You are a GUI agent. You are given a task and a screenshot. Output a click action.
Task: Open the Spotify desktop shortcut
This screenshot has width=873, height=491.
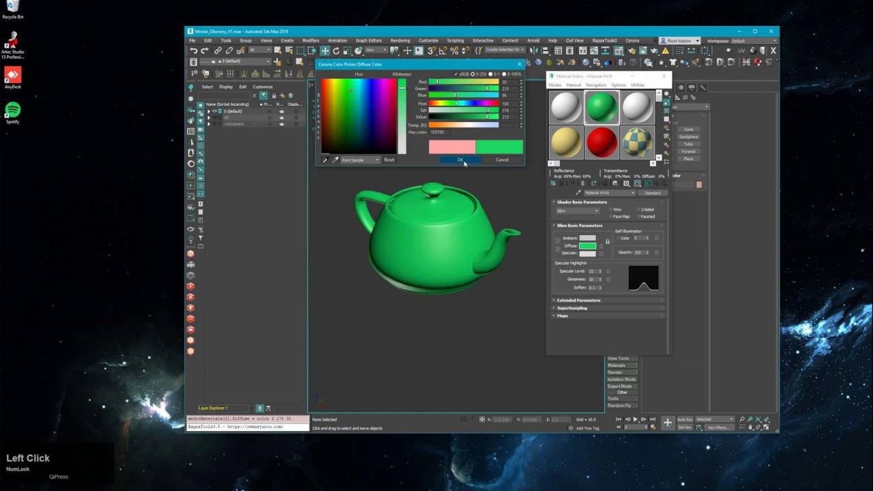pyautogui.click(x=12, y=110)
